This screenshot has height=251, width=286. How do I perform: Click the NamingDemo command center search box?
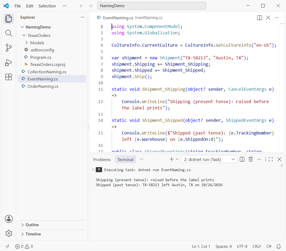point(151,6)
